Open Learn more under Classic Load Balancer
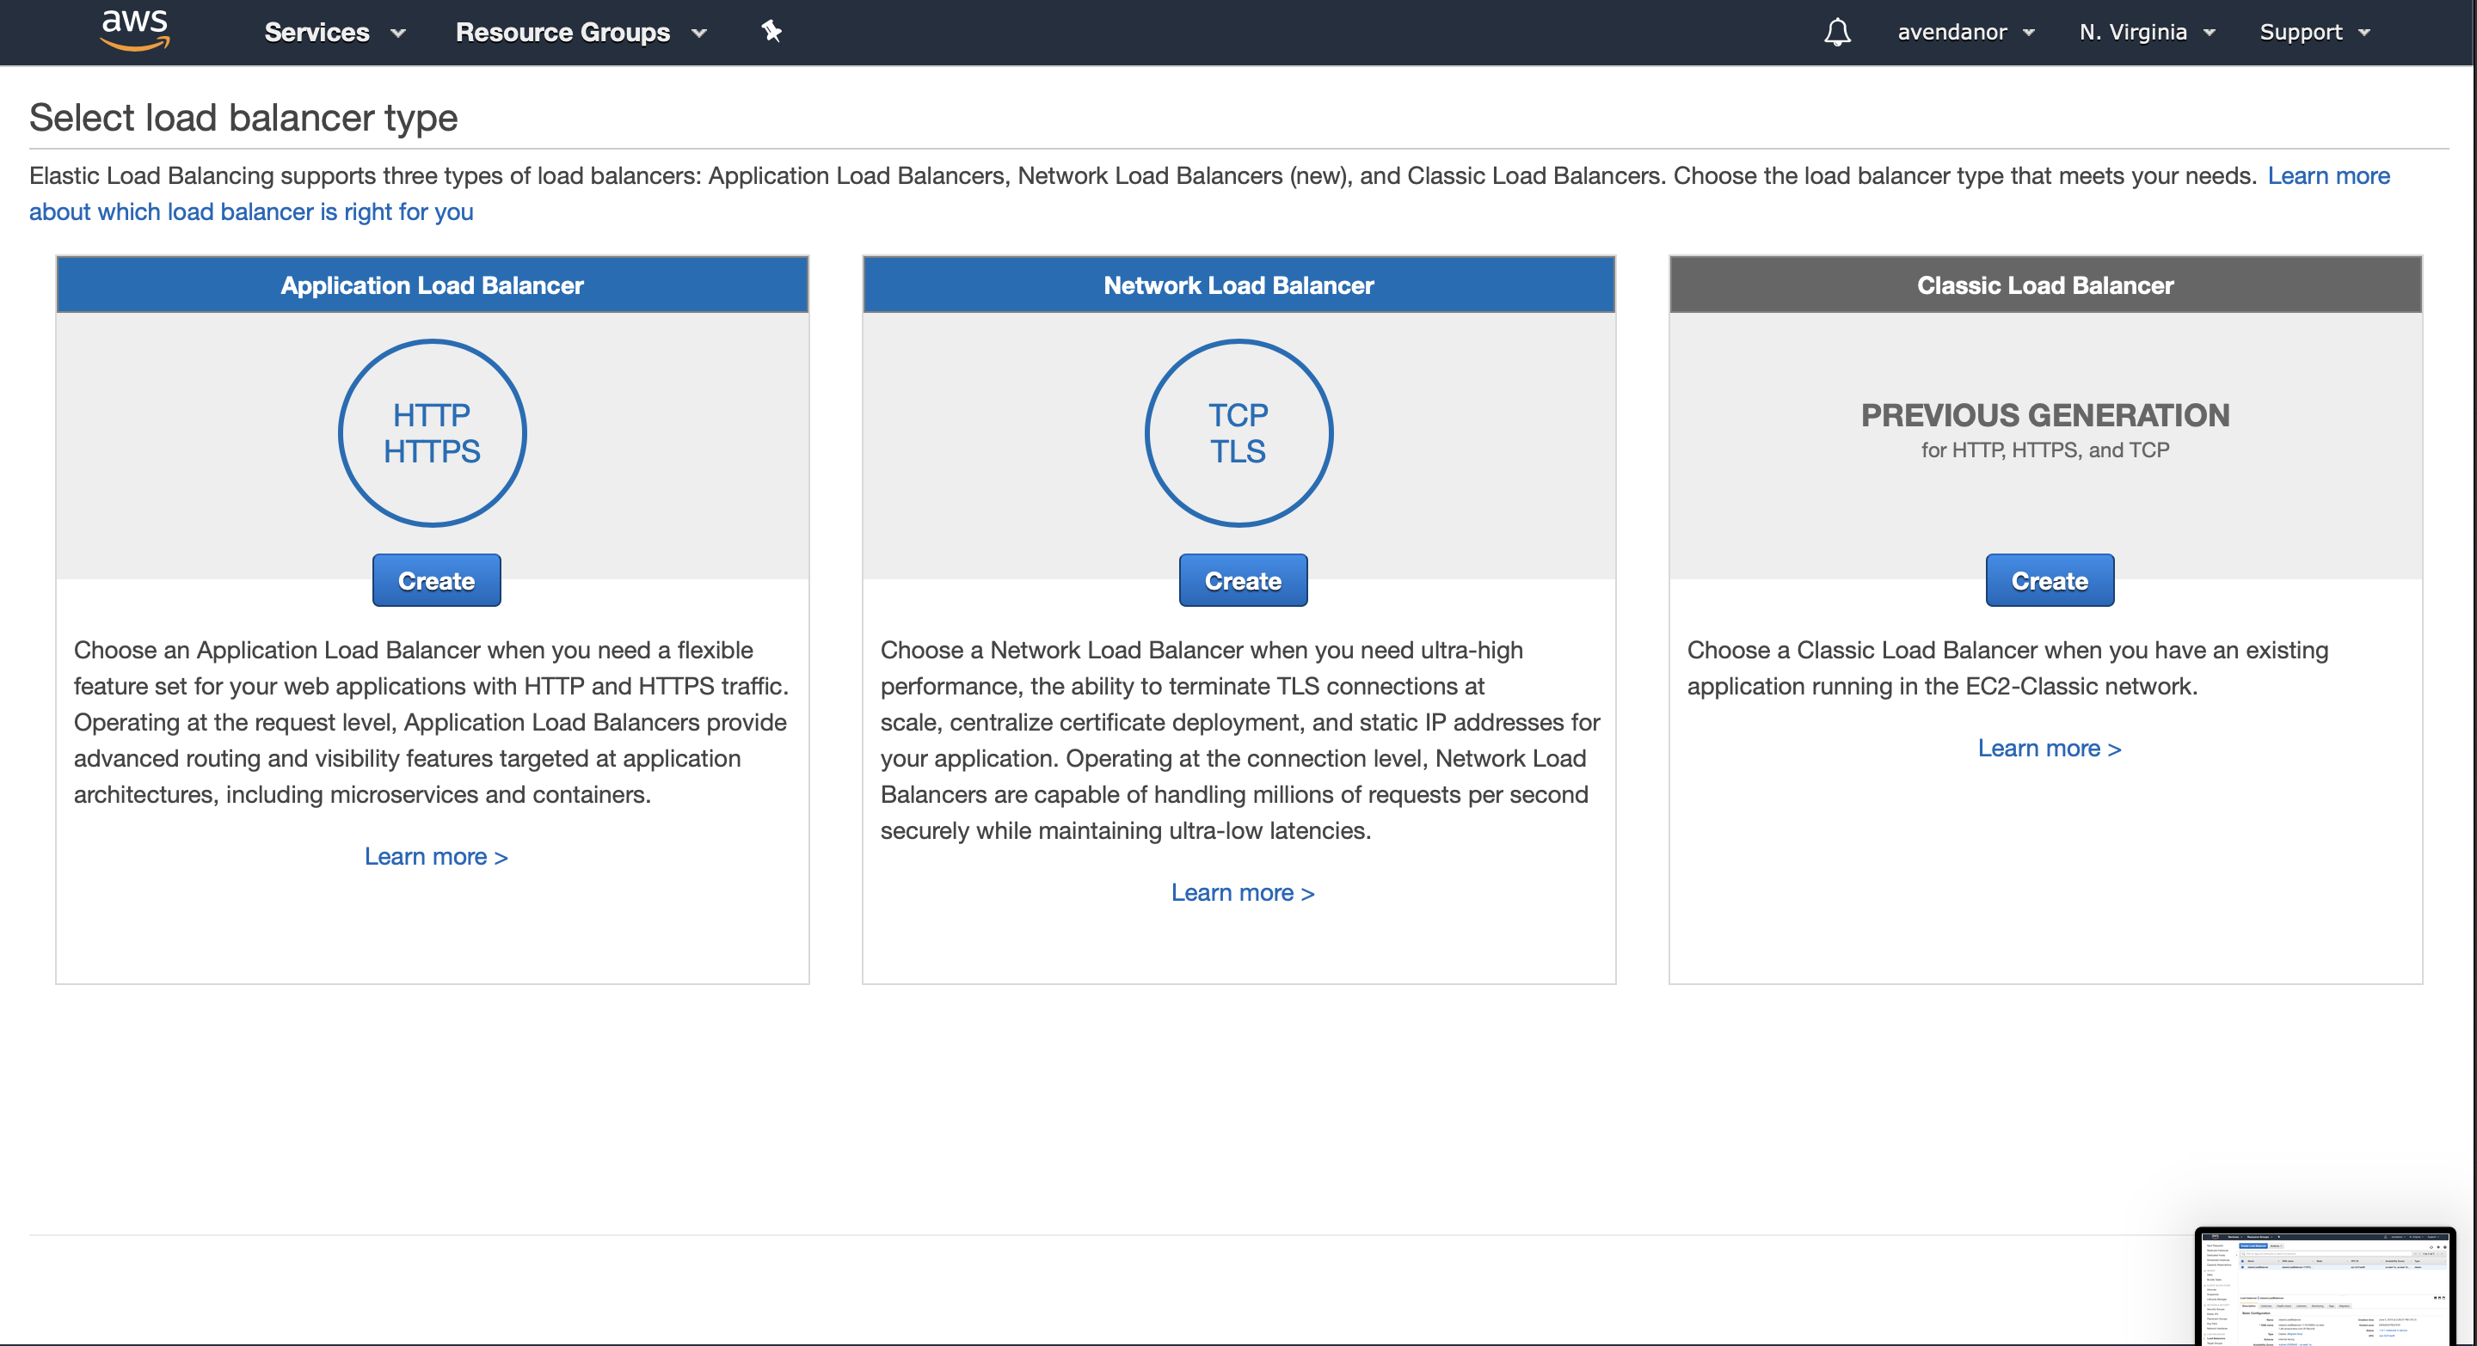The image size is (2477, 1346). coord(2048,749)
